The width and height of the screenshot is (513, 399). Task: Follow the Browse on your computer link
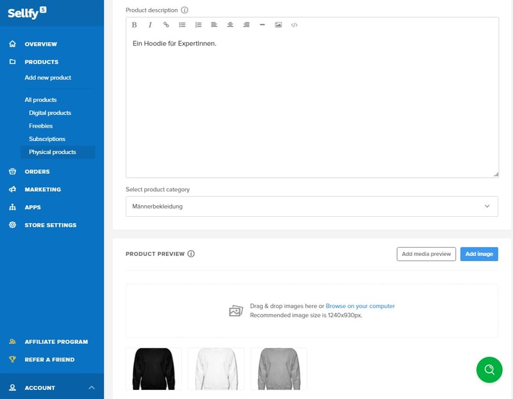[x=360, y=306]
